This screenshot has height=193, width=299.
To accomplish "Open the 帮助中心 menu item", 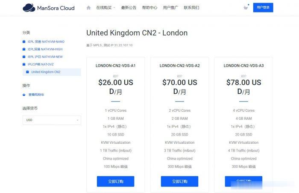I will [x=149, y=8].
